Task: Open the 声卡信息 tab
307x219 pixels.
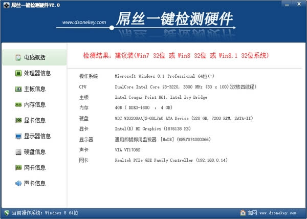Action: (34, 183)
